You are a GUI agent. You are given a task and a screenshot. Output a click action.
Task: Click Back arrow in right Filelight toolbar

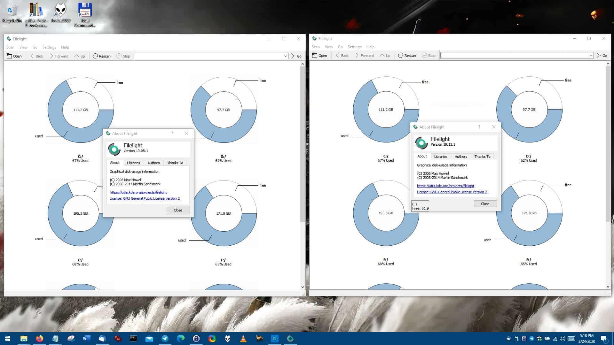(x=337, y=56)
